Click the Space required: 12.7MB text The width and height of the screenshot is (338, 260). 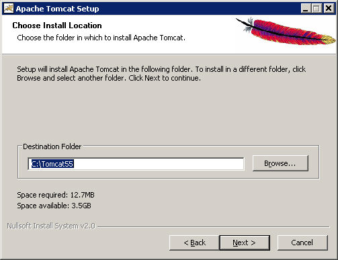tap(56, 195)
